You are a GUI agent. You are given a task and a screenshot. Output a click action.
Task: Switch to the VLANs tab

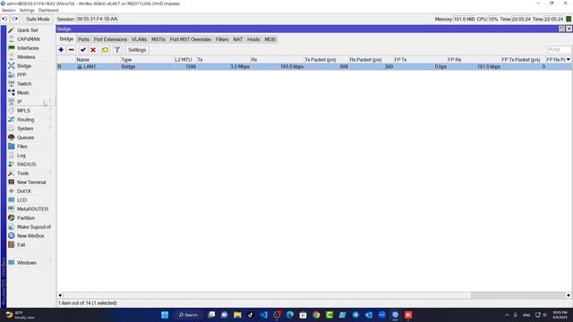click(140, 39)
